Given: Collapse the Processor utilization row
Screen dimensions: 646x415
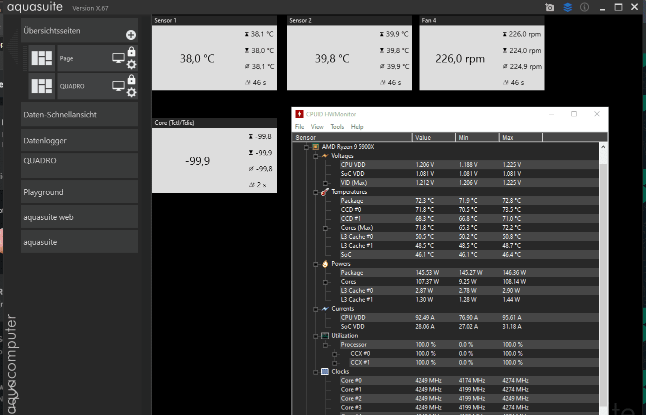Looking at the screenshot, I should tap(325, 345).
